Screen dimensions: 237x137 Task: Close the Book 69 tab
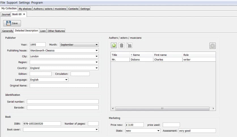24,14
